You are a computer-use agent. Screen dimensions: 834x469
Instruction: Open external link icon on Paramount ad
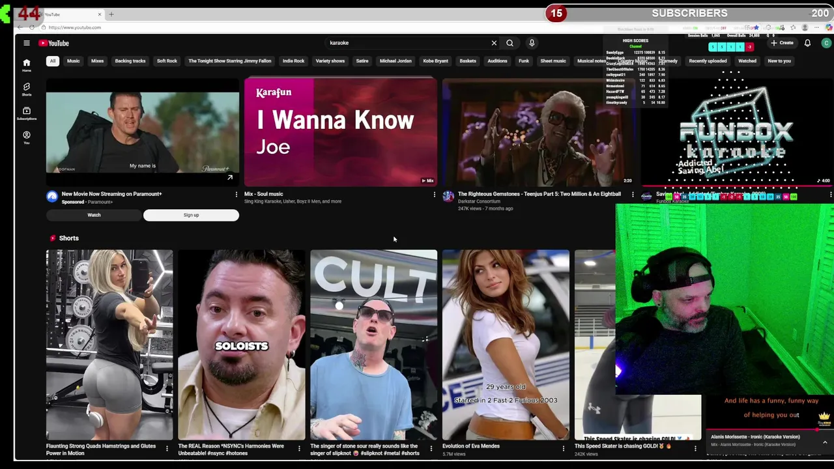(230, 177)
